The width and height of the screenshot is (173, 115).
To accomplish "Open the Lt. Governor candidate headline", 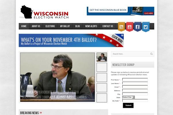I will (54, 95).
